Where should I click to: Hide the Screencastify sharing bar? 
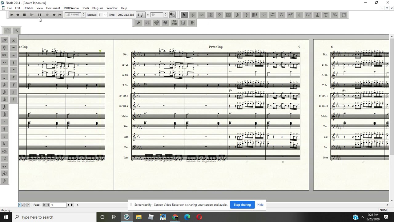260,205
